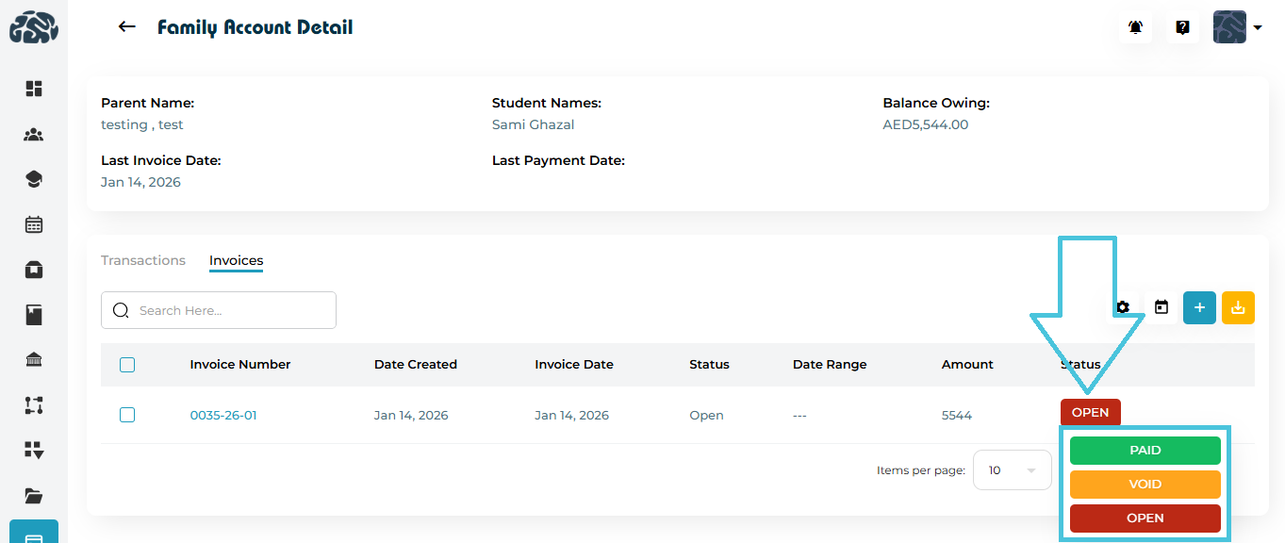The height and width of the screenshot is (543, 1285).
Task: Tick the checkbox for invoice 0035-26-01
Action: [x=127, y=415]
